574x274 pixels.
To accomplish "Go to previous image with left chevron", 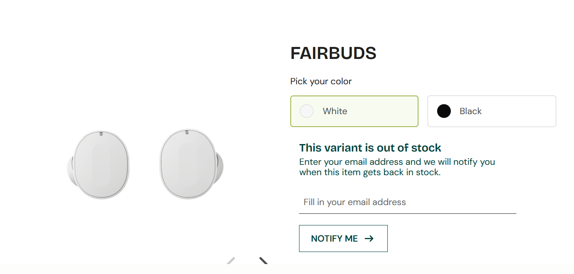I will pos(231,261).
